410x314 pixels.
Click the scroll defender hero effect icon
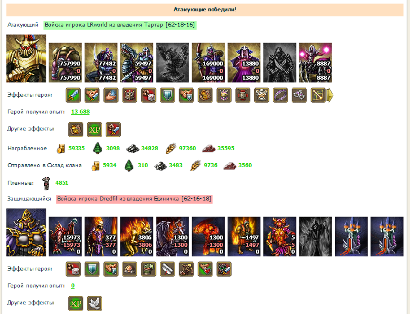click(x=167, y=269)
